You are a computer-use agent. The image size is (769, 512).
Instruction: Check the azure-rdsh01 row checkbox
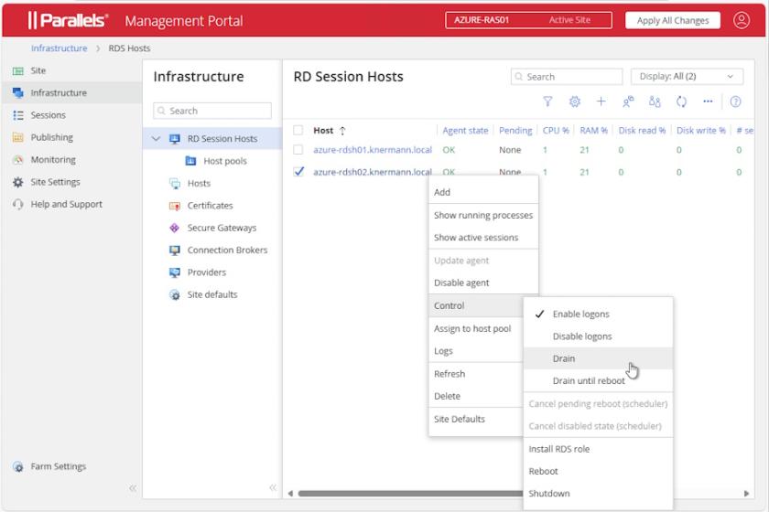(298, 149)
